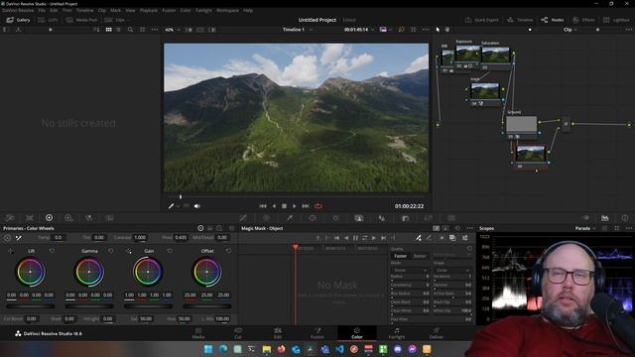The height and width of the screenshot is (357, 635).
Task: Open the Curves palette icon
Action: click(243, 218)
